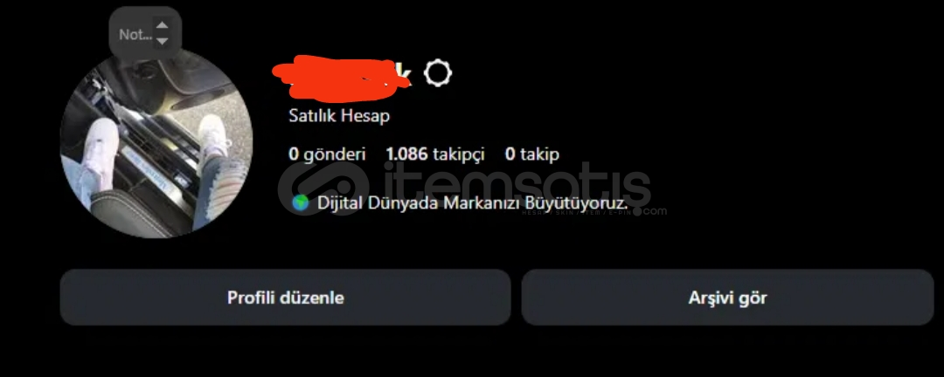Open the round profile picture

click(156, 143)
